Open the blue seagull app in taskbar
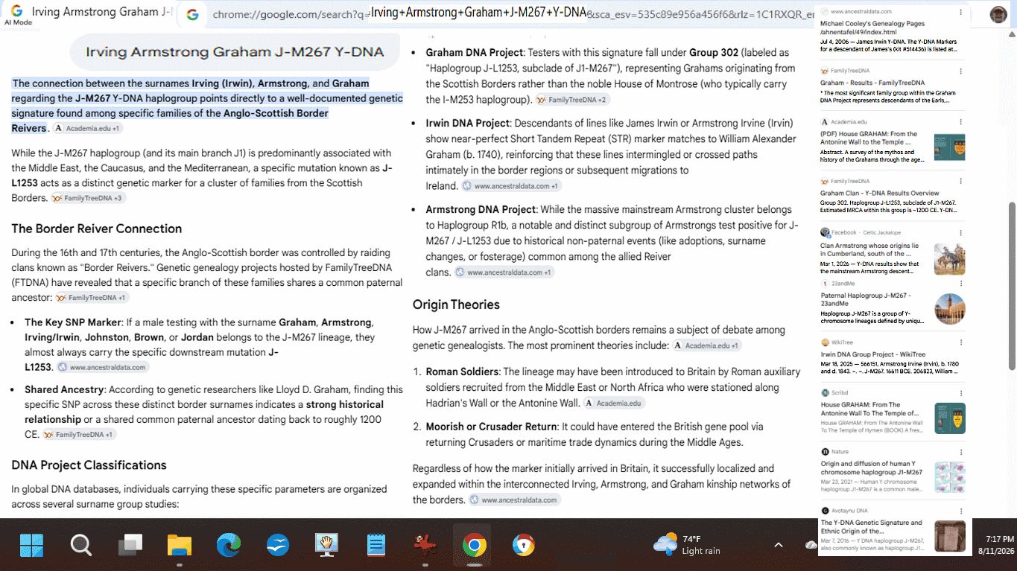 coord(278,546)
